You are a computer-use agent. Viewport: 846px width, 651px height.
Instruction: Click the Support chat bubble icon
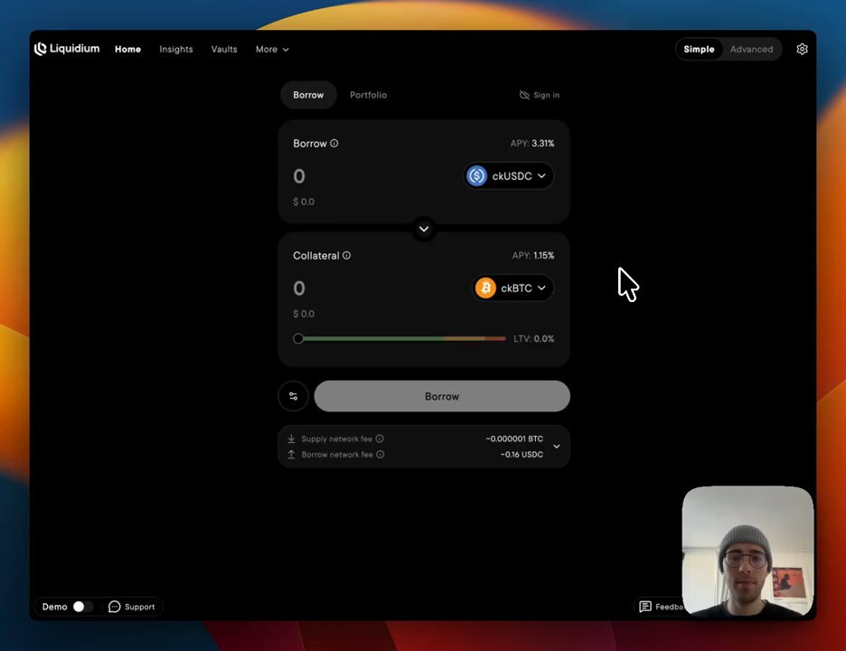[x=115, y=607]
